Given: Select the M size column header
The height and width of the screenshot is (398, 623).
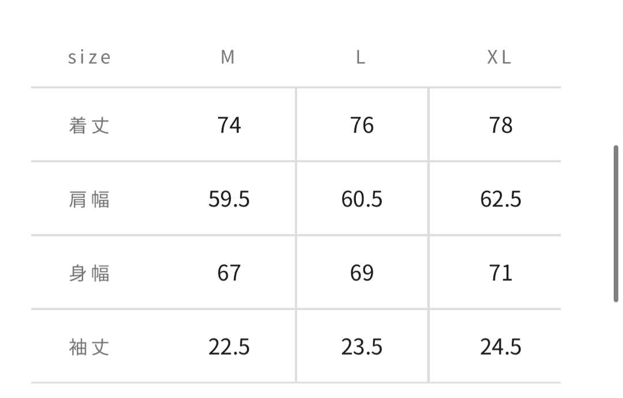Looking at the screenshot, I should click(228, 57).
